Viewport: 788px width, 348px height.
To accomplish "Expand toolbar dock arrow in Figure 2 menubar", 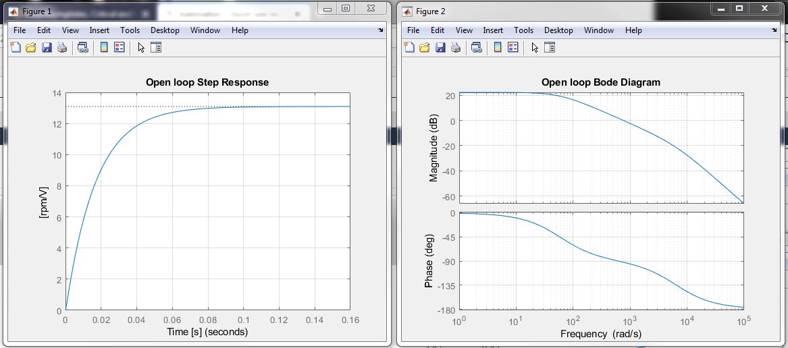I will pyautogui.click(x=774, y=30).
